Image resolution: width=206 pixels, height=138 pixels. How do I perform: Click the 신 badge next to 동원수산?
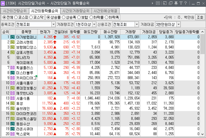click(x=13, y=124)
